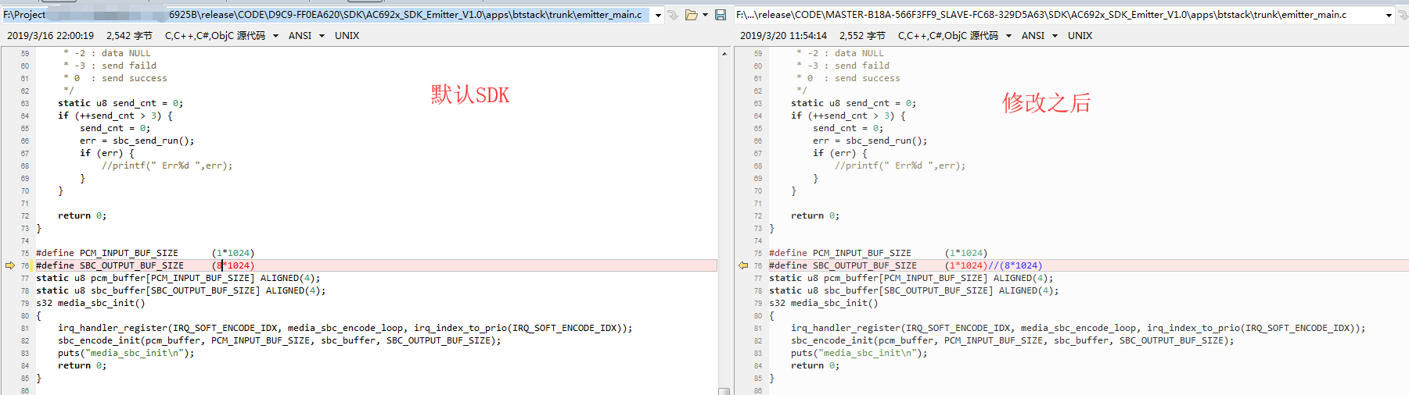Click left pane 'ANSI' encoding label
Viewport: 1409px width, 395px height.
(300, 36)
